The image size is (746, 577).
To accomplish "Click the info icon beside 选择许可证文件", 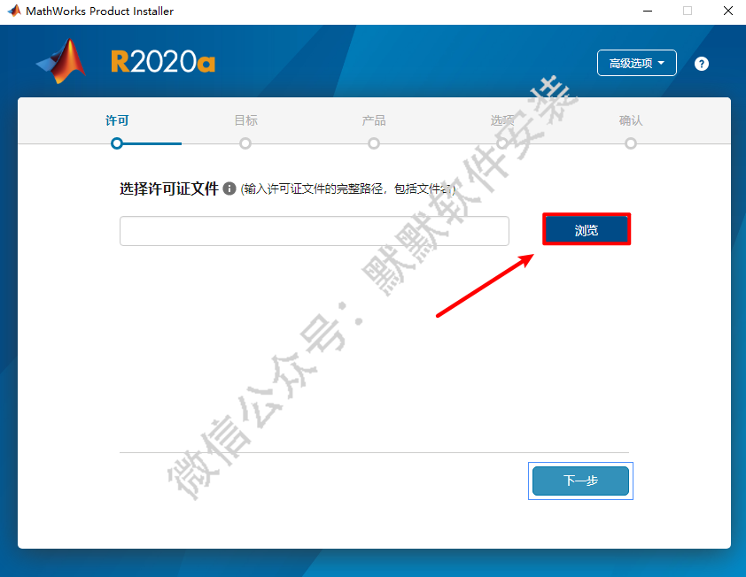I will point(229,188).
